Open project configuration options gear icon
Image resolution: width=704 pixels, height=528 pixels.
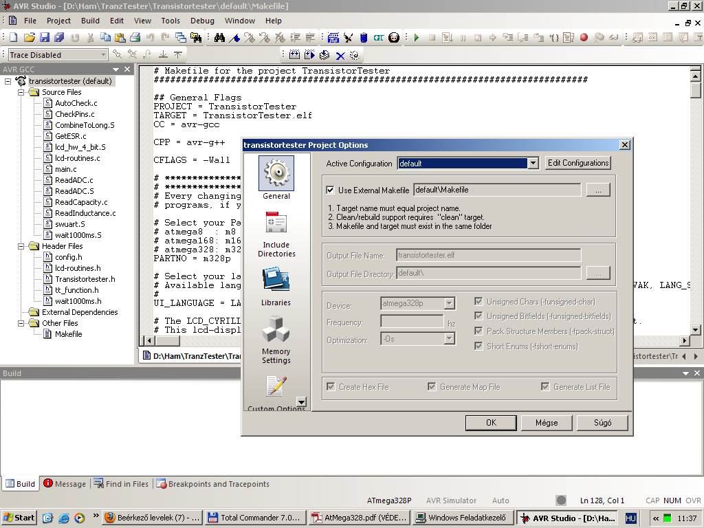point(355,55)
